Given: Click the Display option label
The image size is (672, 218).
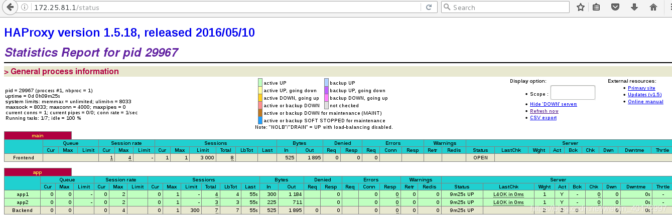Looking at the screenshot, I should [x=528, y=81].
